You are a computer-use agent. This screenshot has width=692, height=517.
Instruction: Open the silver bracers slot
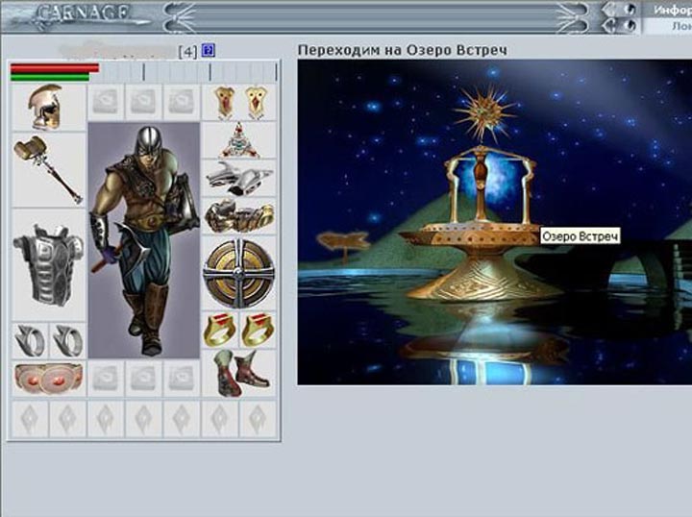tap(238, 178)
